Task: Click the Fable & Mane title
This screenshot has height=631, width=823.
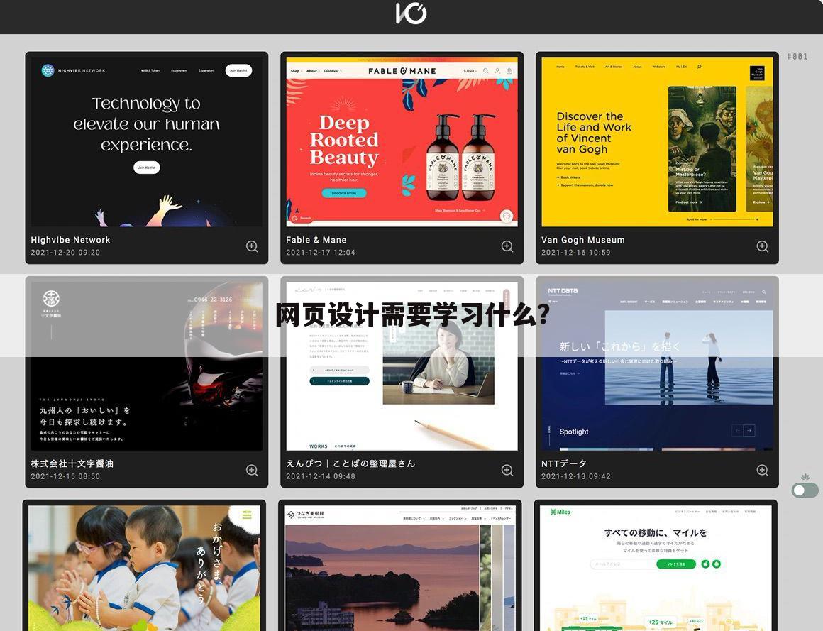Action: (x=316, y=240)
